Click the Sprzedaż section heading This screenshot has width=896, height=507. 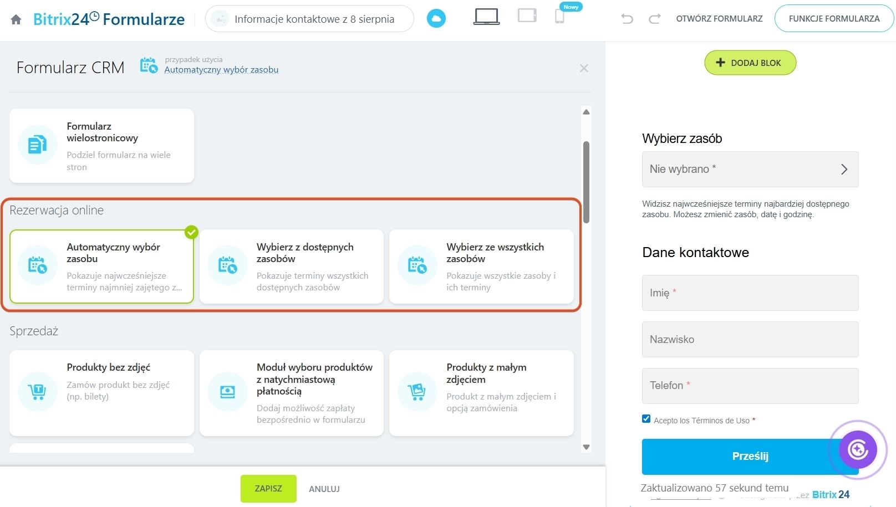(34, 331)
